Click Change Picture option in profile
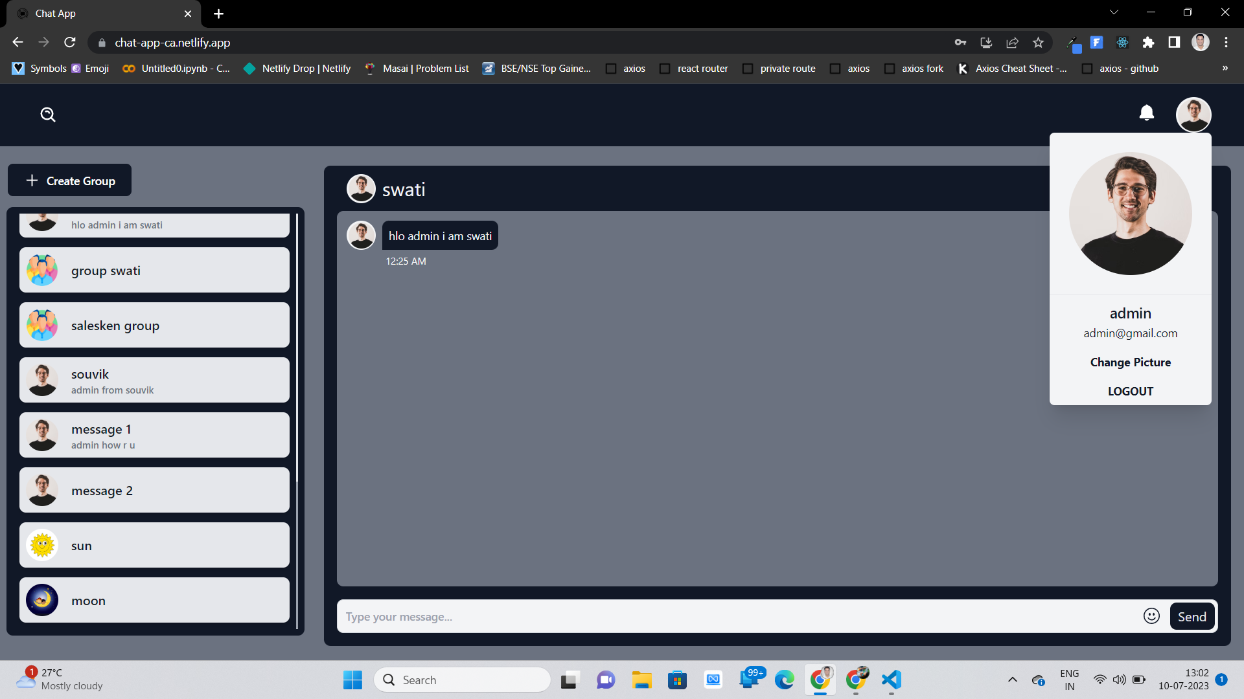The height and width of the screenshot is (699, 1244). [x=1131, y=362]
